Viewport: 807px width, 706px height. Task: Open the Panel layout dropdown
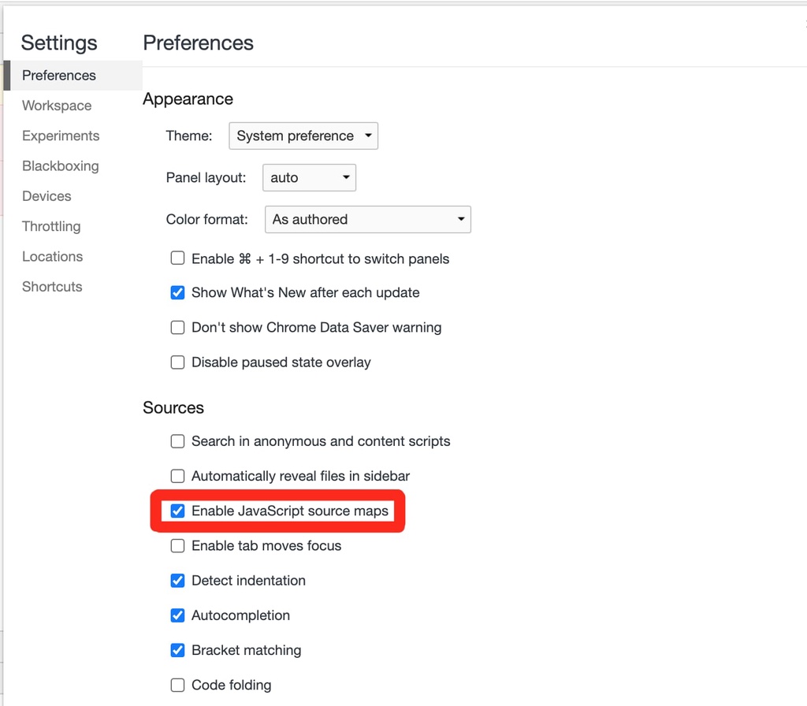[x=309, y=177]
